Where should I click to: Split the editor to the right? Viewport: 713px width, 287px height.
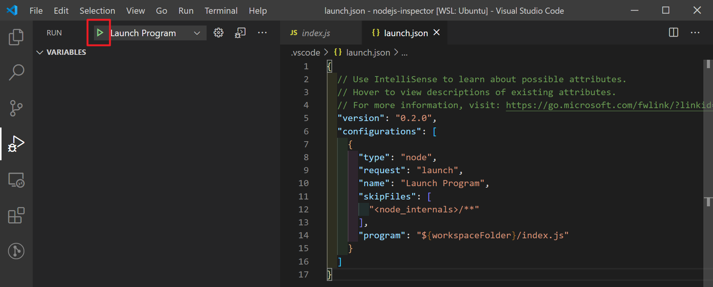click(x=673, y=33)
